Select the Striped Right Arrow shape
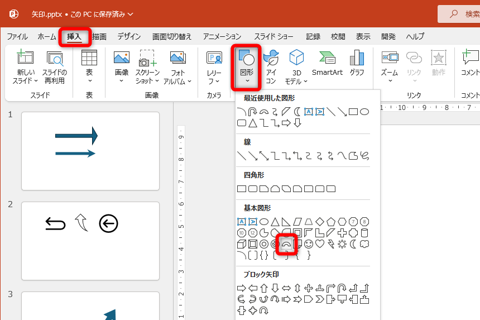 coord(286,299)
